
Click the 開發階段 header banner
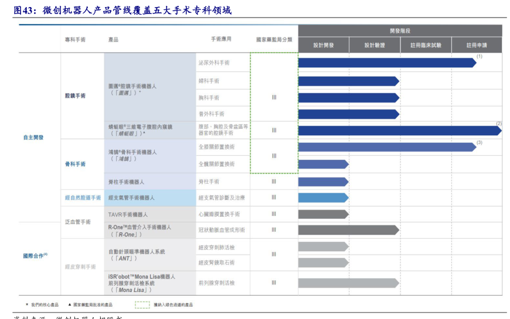[400, 30]
